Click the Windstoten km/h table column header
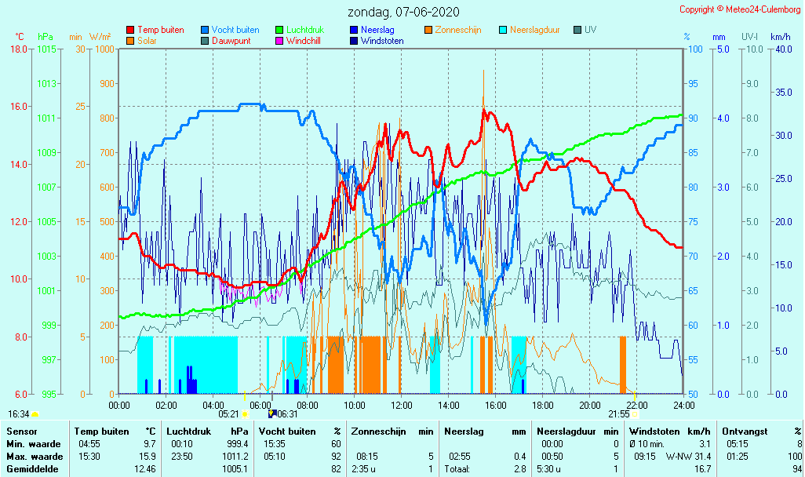This screenshot has width=805, height=477. click(659, 431)
